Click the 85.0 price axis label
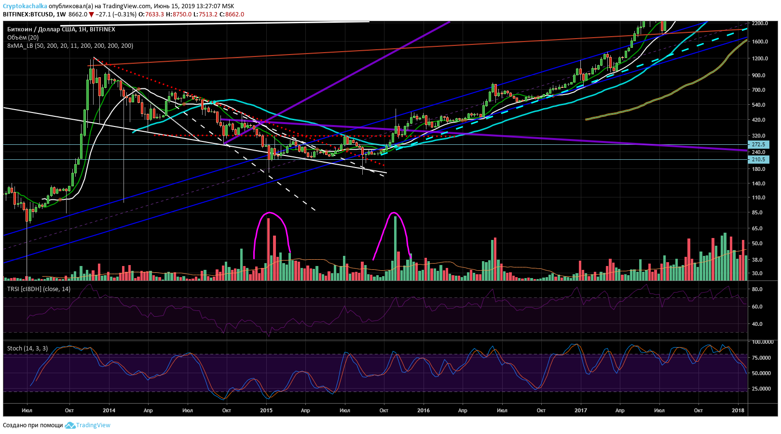Image resolution: width=781 pixels, height=434 pixels. [x=757, y=212]
